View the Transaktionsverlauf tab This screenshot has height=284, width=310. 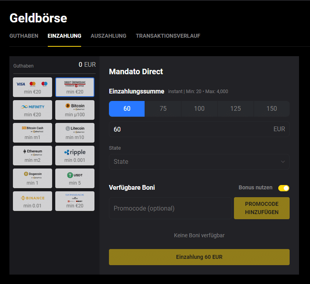tap(168, 36)
